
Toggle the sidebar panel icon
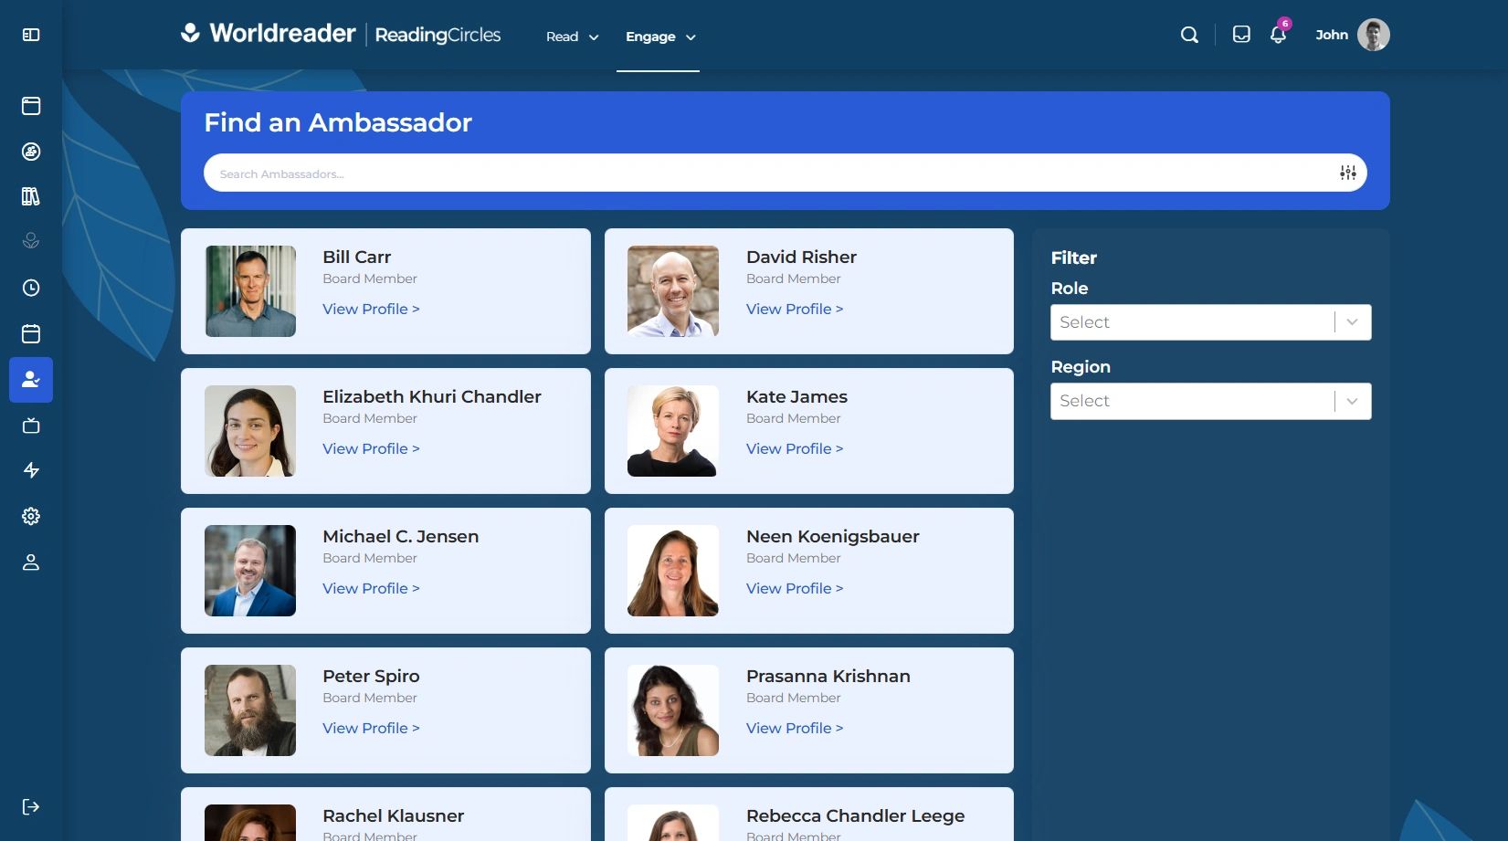click(x=31, y=35)
